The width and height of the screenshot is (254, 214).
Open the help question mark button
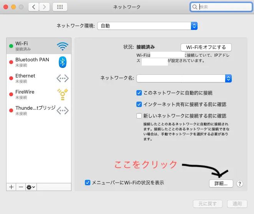[x=240, y=184]
